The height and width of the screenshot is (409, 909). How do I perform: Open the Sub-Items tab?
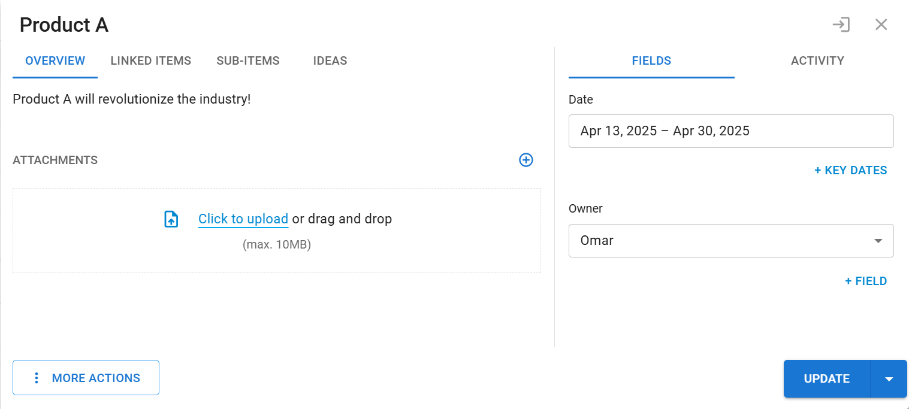coord(248,60)
